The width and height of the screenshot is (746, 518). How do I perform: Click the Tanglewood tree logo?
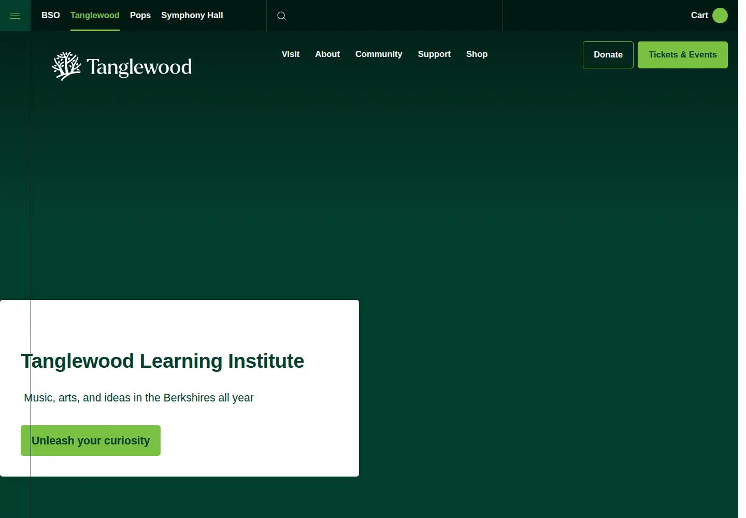[122, 66]
